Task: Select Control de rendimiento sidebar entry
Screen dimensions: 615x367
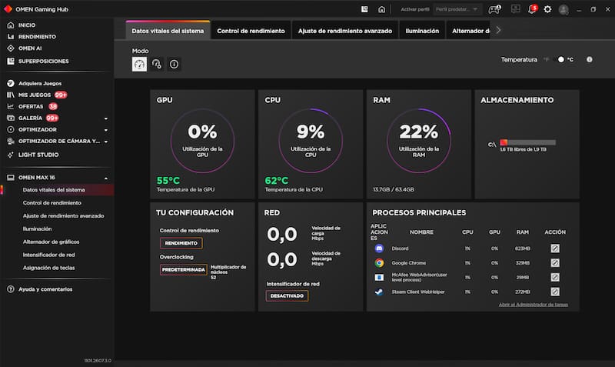Action: [52, 203]
